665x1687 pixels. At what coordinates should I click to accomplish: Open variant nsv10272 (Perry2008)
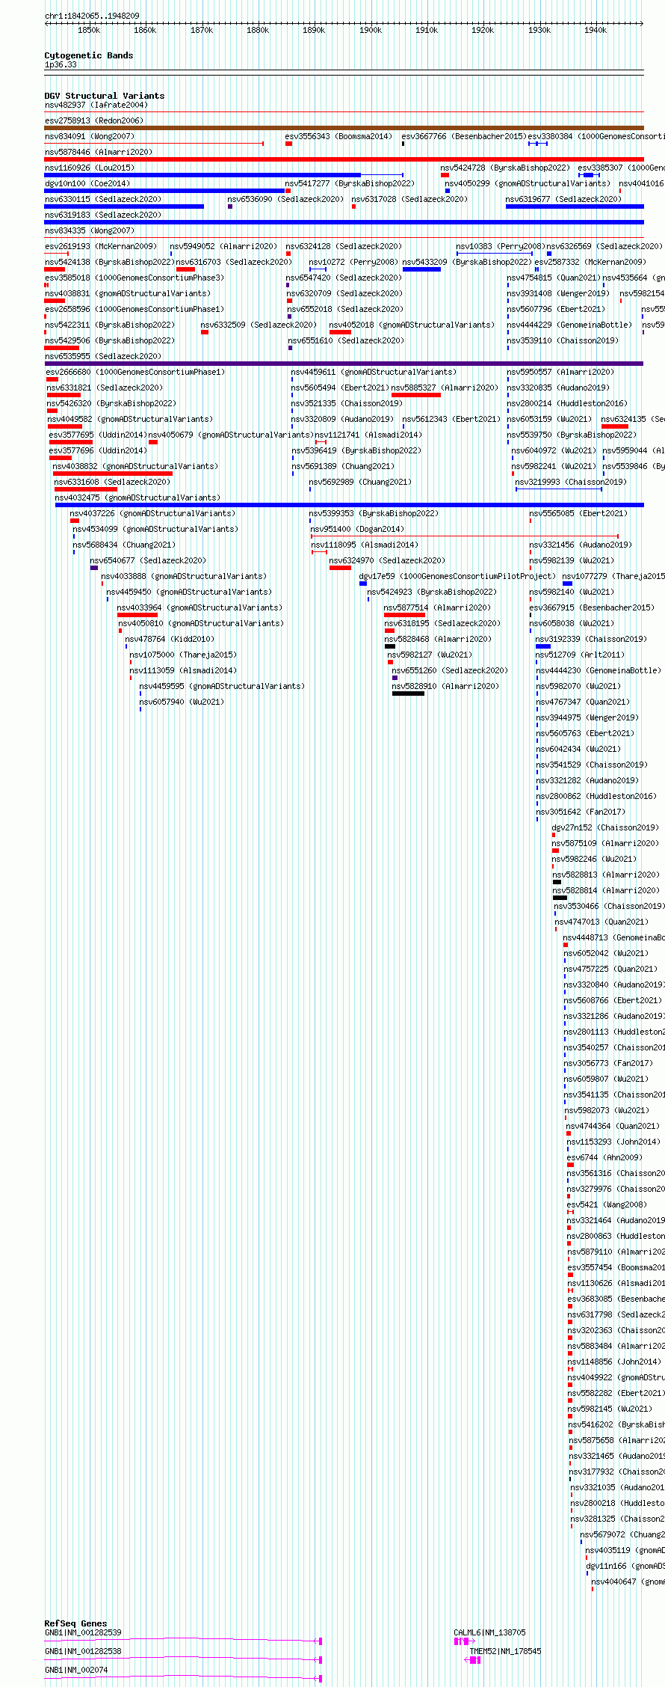pos(353,263)
